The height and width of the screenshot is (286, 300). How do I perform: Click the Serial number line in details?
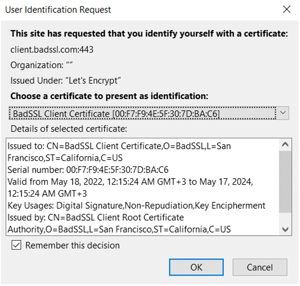coord(88,170)
